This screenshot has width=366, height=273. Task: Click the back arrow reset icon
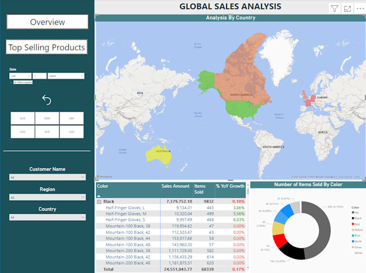46,100
